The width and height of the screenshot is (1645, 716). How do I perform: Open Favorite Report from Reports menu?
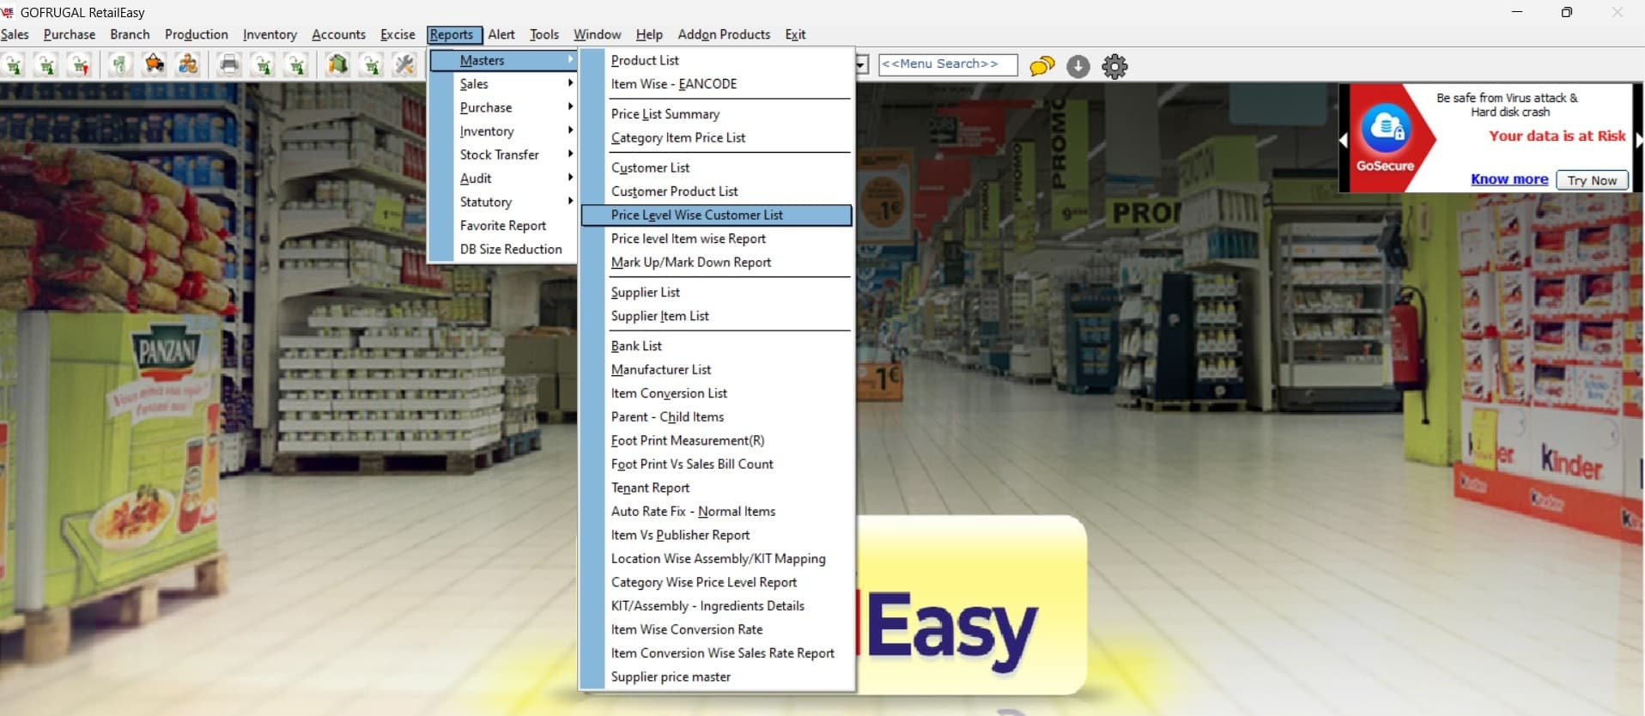[x=503, y=226]
